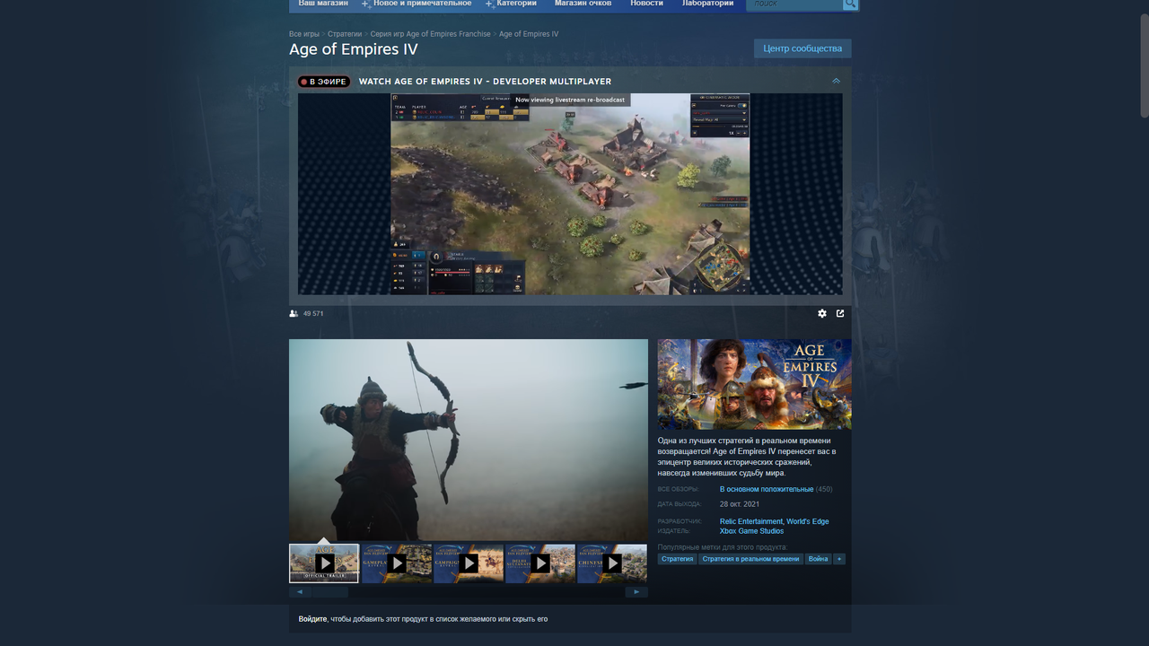The height and width of the screenshot is (646, 1149).
Task: Click the search magnifier icon
Action: (850, 4)
